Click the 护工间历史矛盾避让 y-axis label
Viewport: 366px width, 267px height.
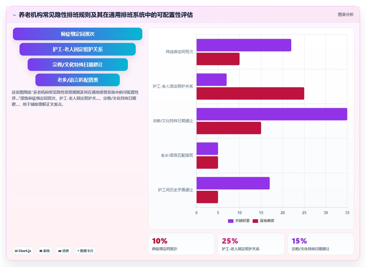click(175, 190)
